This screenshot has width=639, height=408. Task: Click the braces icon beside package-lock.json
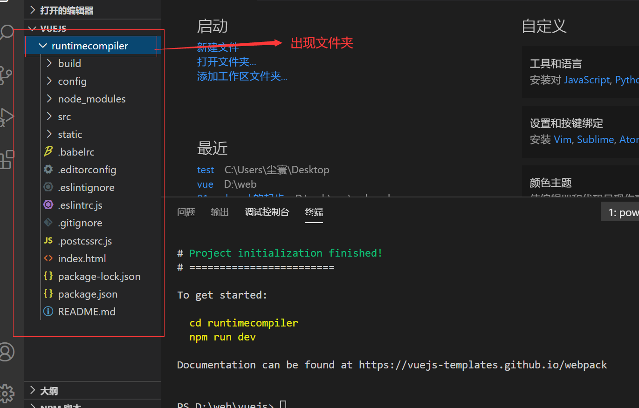tap(48, 276)
